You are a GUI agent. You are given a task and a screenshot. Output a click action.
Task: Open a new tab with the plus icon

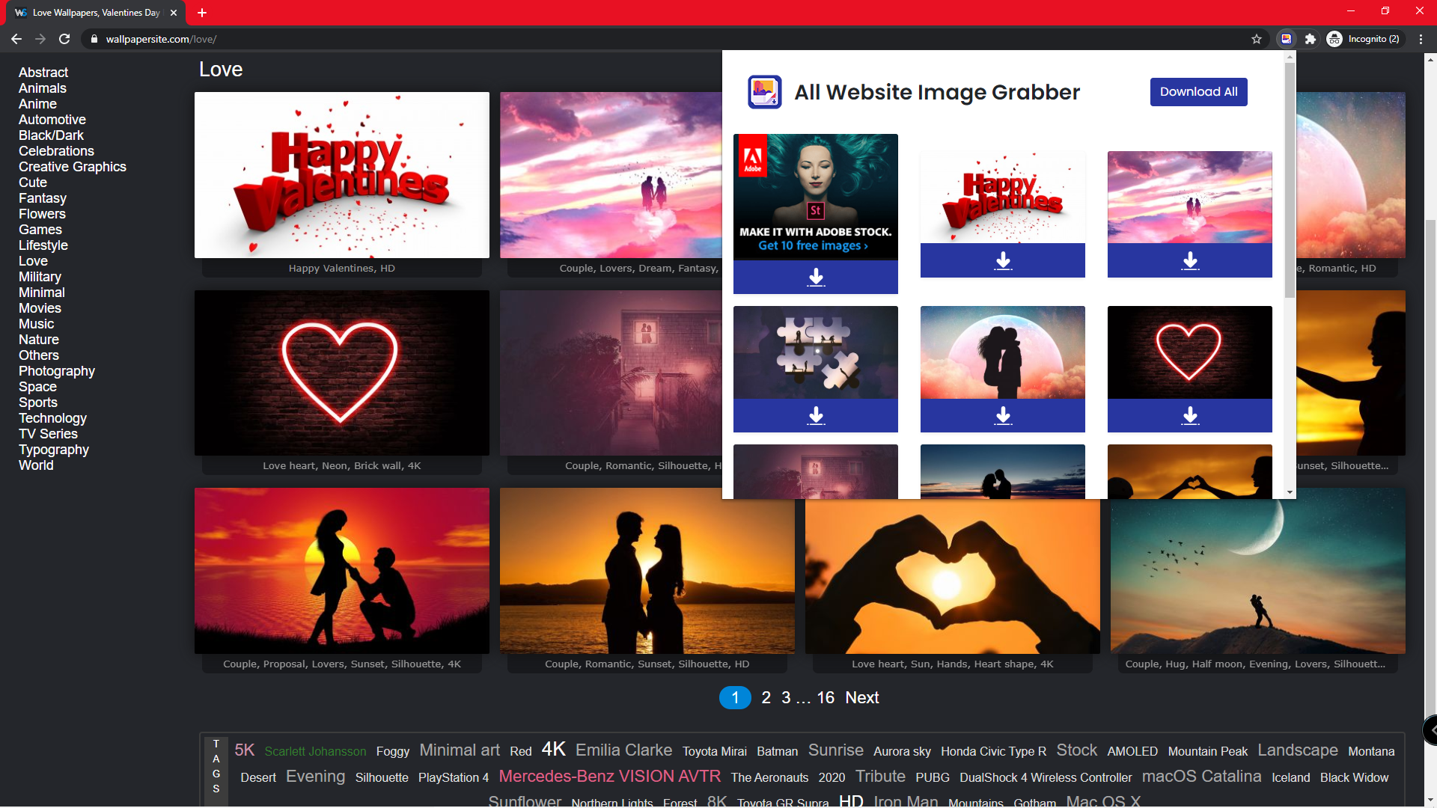pos(201,13)
